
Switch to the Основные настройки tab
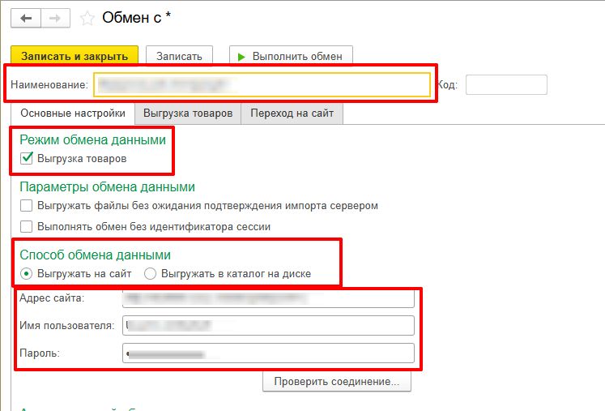click(x=73, y=113)
